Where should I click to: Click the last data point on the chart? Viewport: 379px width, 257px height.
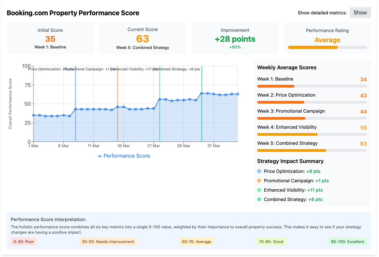(238, 94)
